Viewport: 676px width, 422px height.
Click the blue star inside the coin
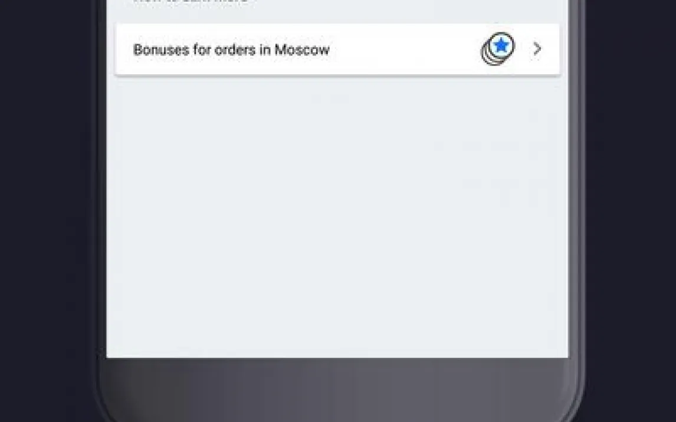pyautogui.click(x=501, y=45)
